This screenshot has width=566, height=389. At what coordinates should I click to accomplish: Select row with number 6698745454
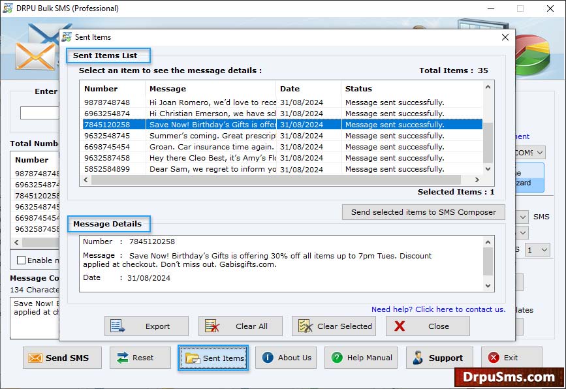point(282,147)
